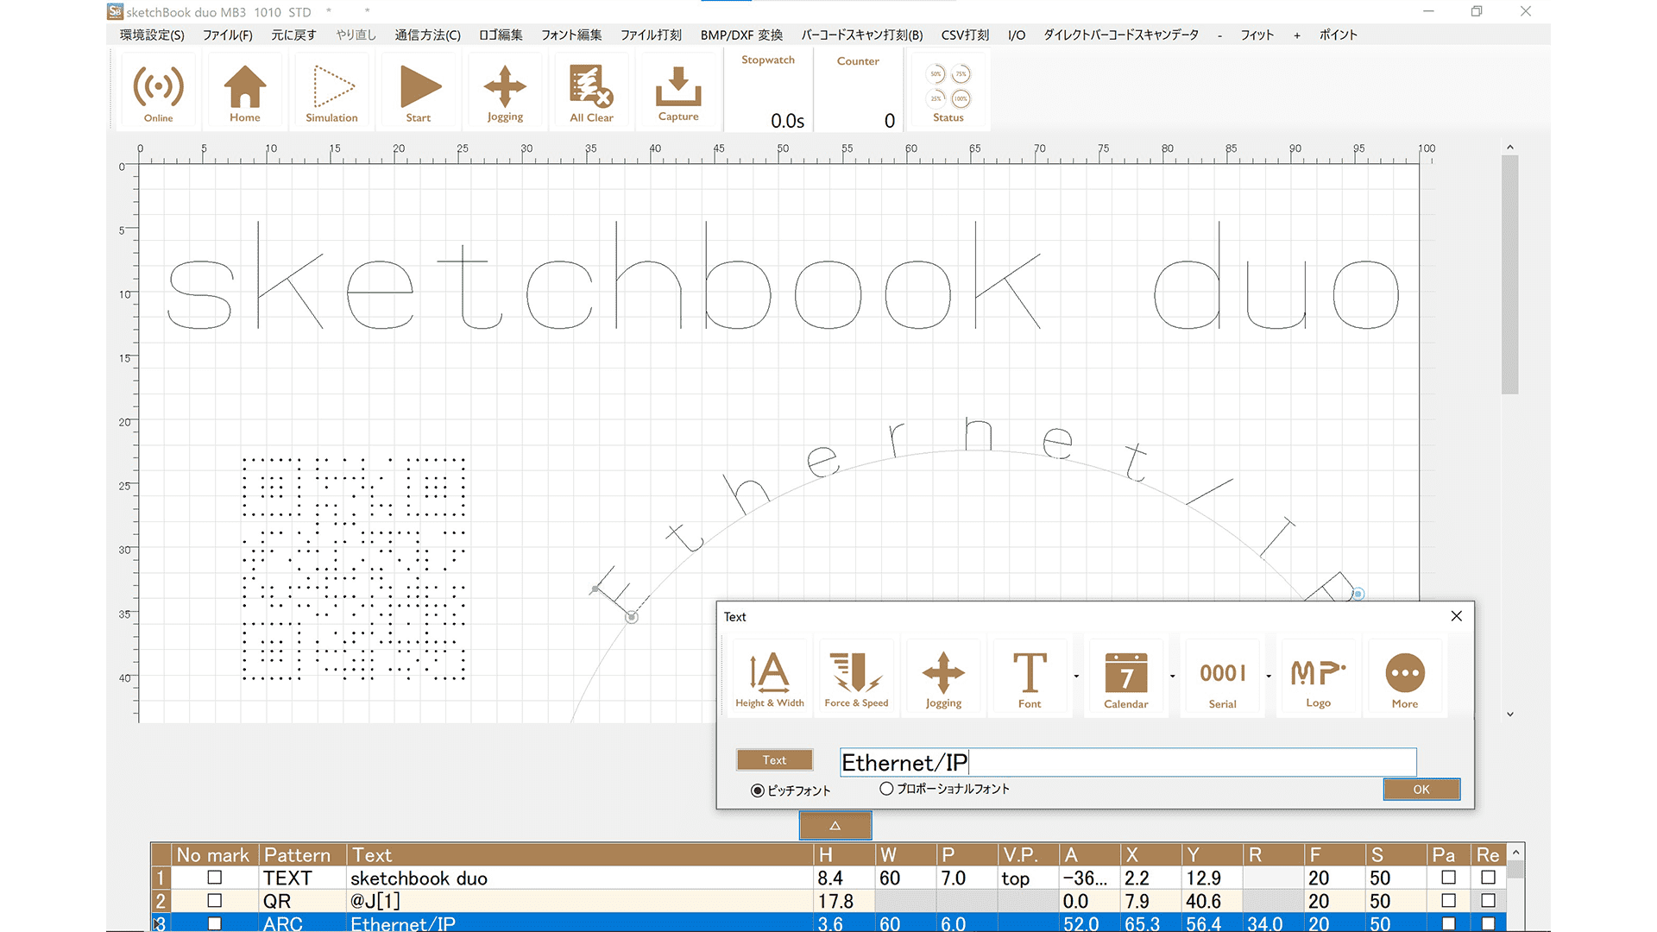Toggle Re checkbox in TEXT row

point(1489,878)
